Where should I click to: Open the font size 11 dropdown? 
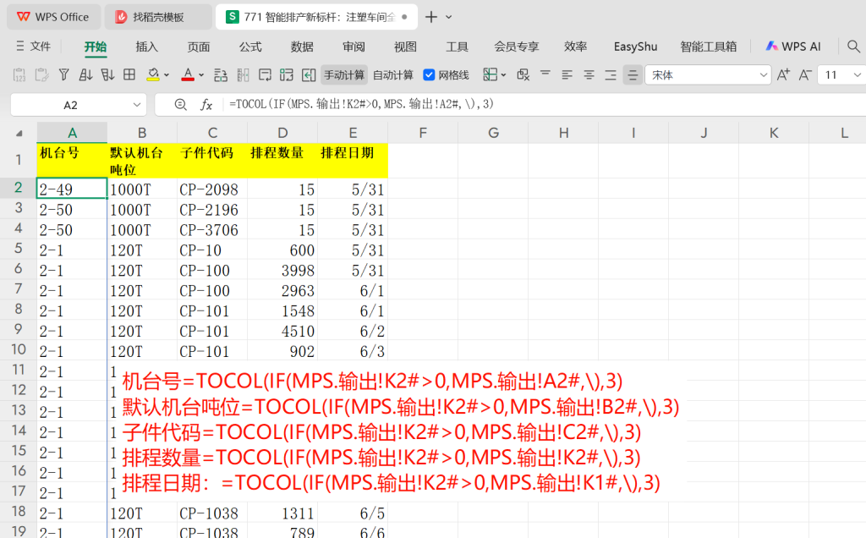pyautogui.click(x=858, y=75)
